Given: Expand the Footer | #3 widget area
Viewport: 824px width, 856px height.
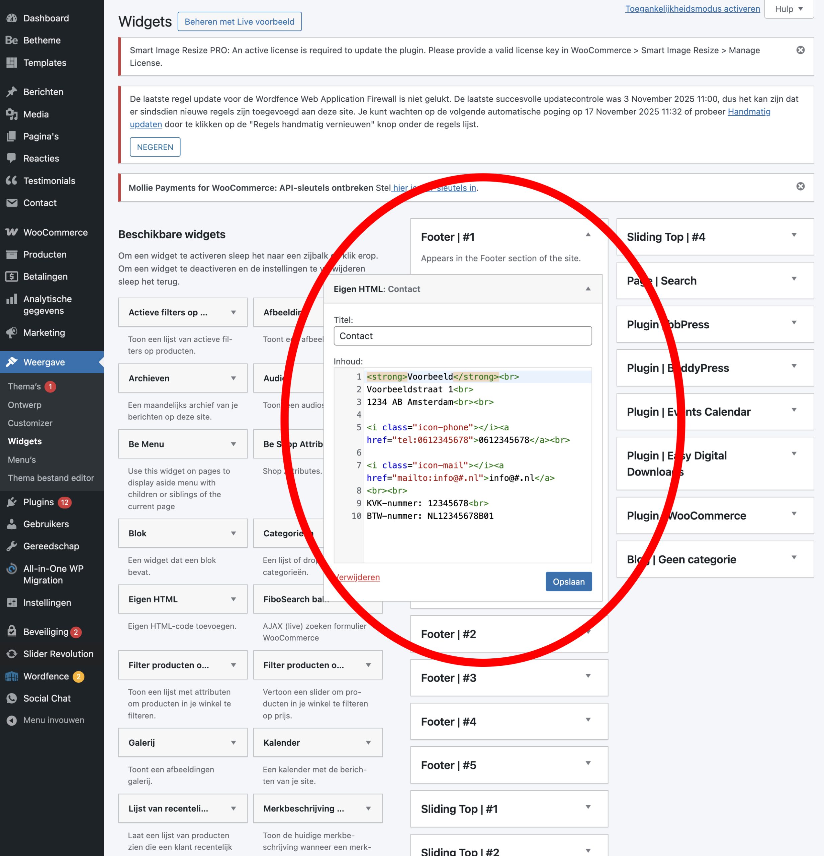Looking at the screenshot, I should point(587,676).
